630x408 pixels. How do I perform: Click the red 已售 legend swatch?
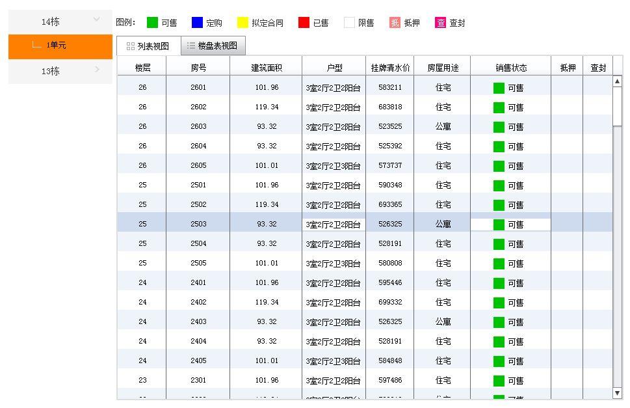[304, 23]
